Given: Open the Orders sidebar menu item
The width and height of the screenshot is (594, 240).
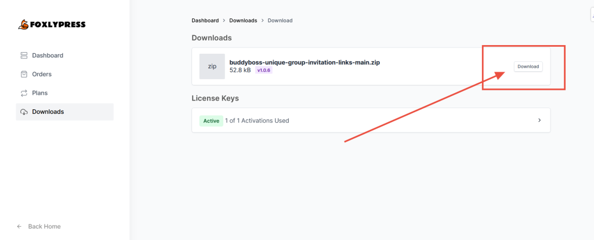Looking at the screenshot, I should tap(42, 74).
